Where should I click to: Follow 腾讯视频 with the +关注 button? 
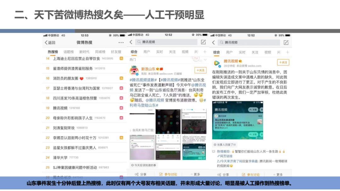click(283, 63)
